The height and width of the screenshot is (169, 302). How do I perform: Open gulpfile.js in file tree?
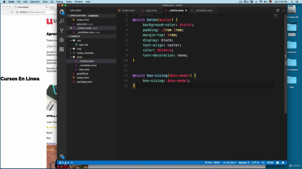[x=82, y=74]
